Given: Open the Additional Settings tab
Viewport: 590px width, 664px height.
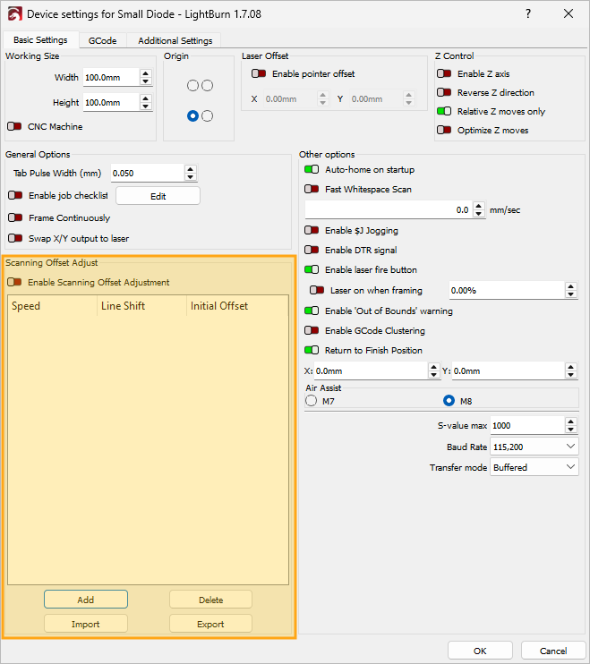Looking at the screenshot, I should click(175, 40).
